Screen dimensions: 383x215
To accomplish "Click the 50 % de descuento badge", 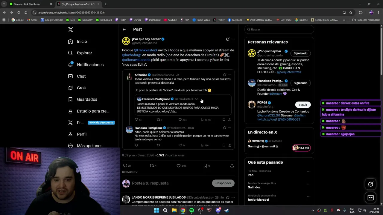I will [101, 122].
